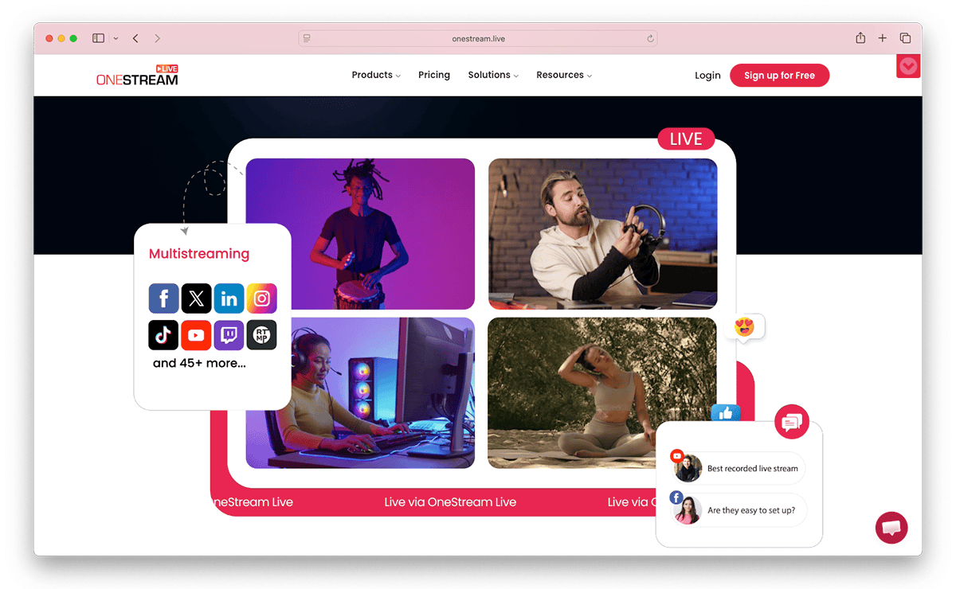Viewport: 956px width, 589px height.
Task: Click the LinkedIn icon
Action: point(229,298)
